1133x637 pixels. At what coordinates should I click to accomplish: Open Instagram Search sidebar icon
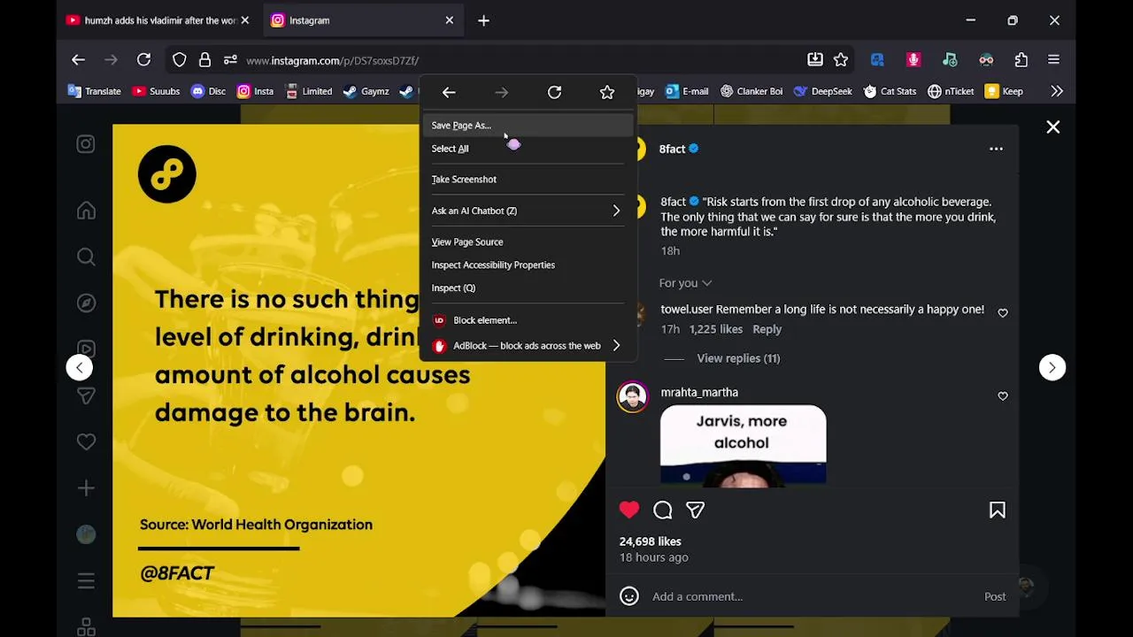[86, 257]
